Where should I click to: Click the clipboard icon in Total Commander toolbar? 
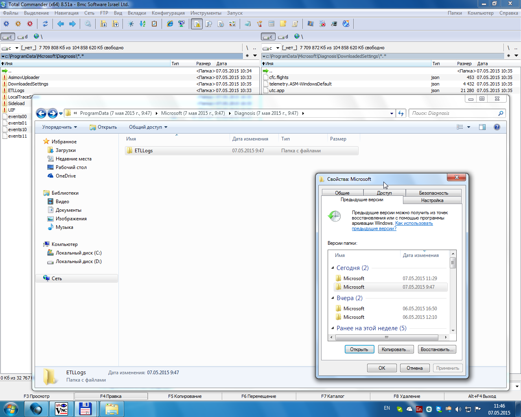pos(154,24)
